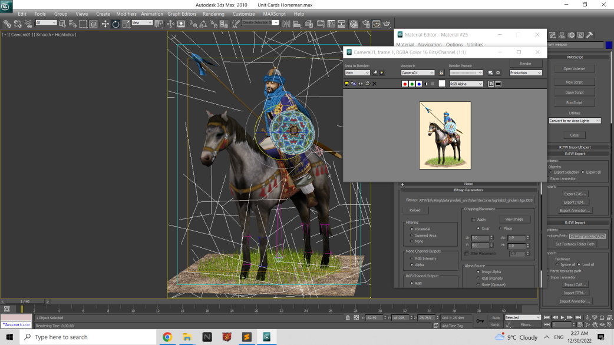
Task: Open the Production render mode dropdown
Action: coord(526,73)
